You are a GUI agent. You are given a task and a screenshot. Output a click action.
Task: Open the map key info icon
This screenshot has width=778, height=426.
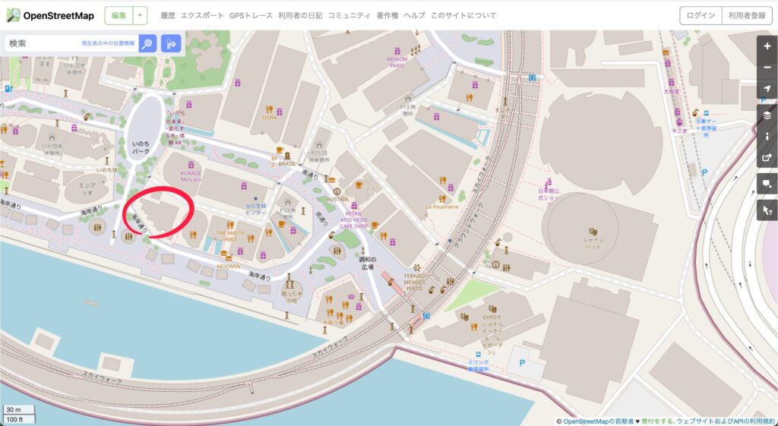pos(767,137)
